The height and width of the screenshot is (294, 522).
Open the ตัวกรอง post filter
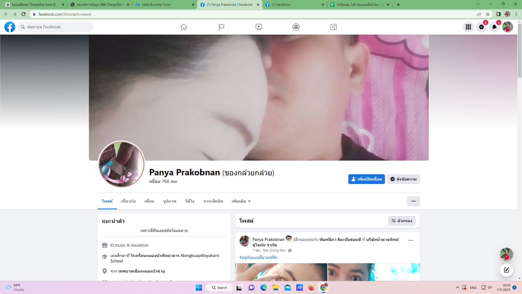(x=402, y=221)
